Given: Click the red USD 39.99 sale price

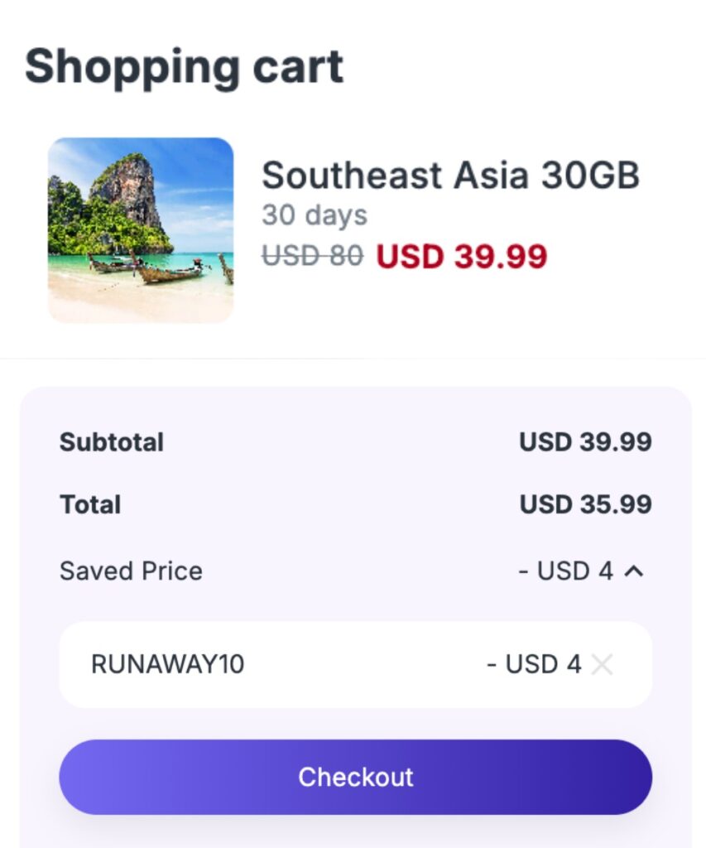Looking at the screenshot, I should 462,256.
